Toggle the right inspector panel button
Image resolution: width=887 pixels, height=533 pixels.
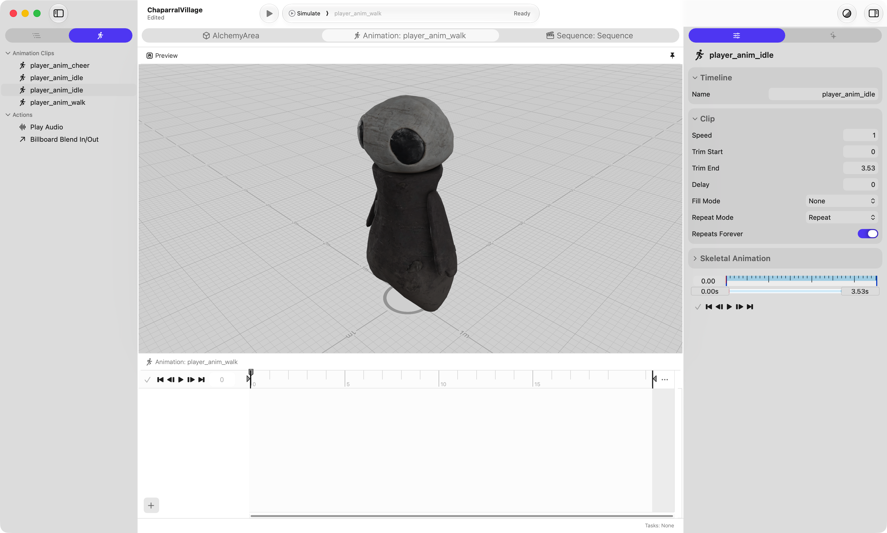[x=873, y=13]
